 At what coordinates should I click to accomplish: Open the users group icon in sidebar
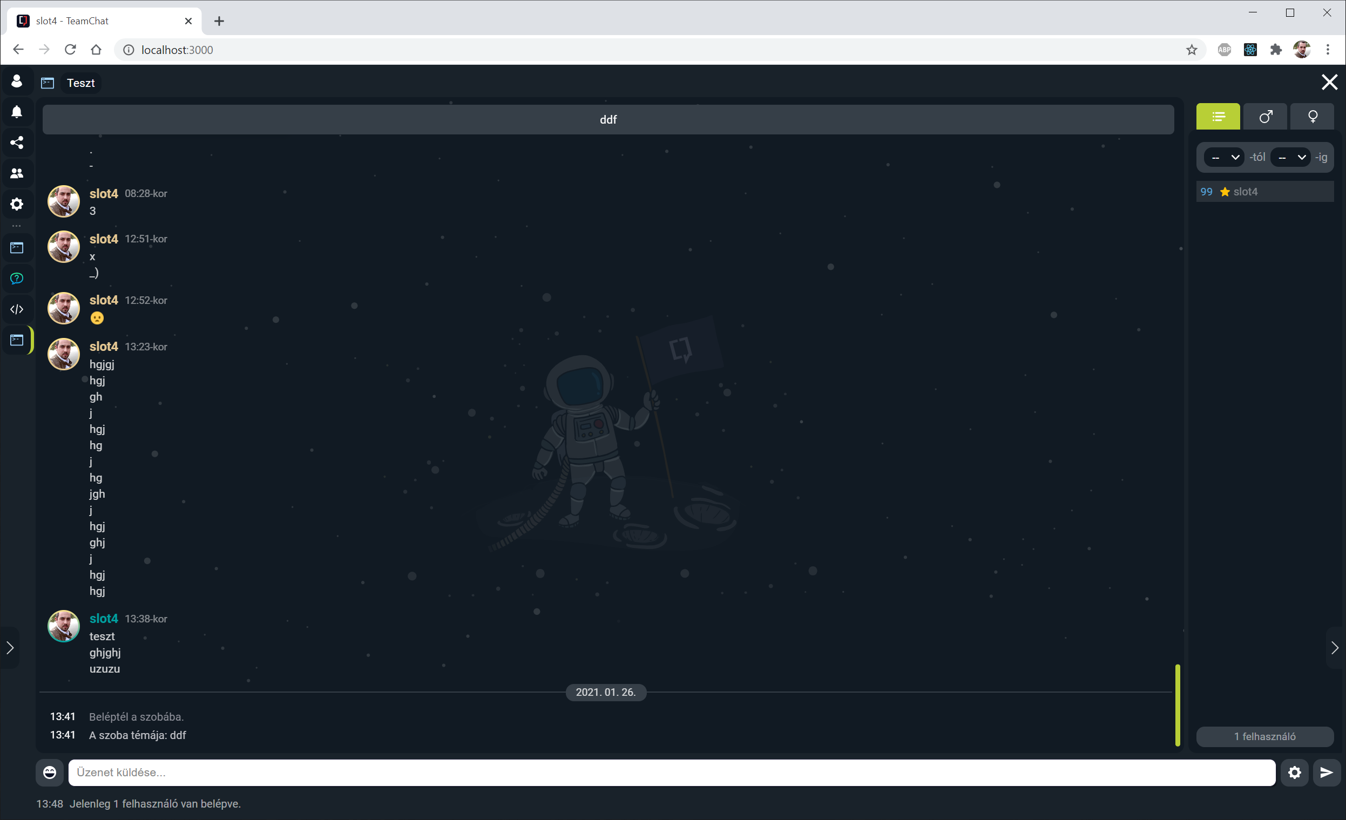point(16,173)
